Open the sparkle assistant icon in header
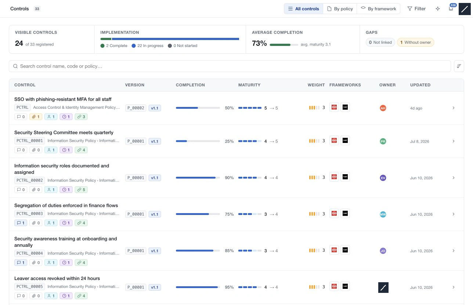The image size is (473, 305). (438, 9)
